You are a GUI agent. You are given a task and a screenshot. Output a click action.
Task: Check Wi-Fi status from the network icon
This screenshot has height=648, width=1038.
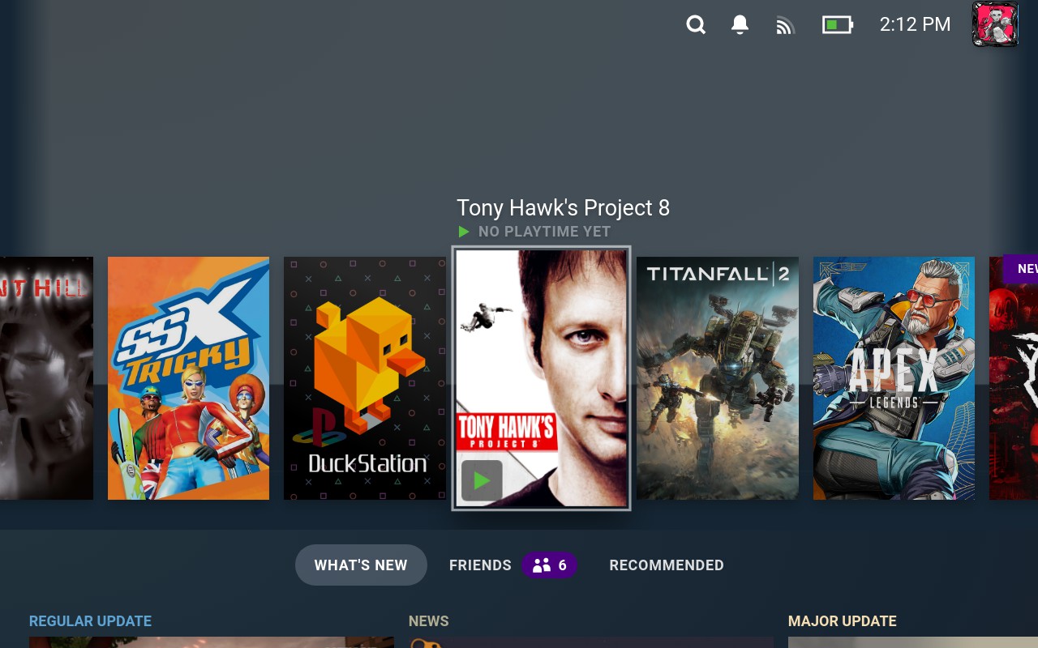(x=784, y=24)
